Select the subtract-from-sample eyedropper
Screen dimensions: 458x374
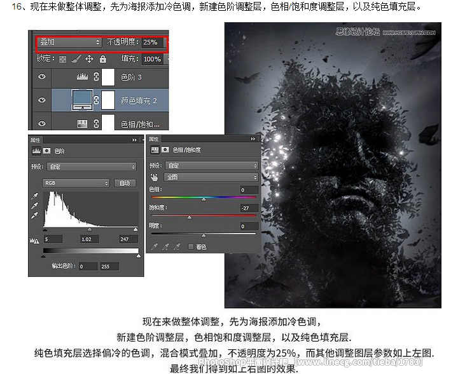click(176, 247)
